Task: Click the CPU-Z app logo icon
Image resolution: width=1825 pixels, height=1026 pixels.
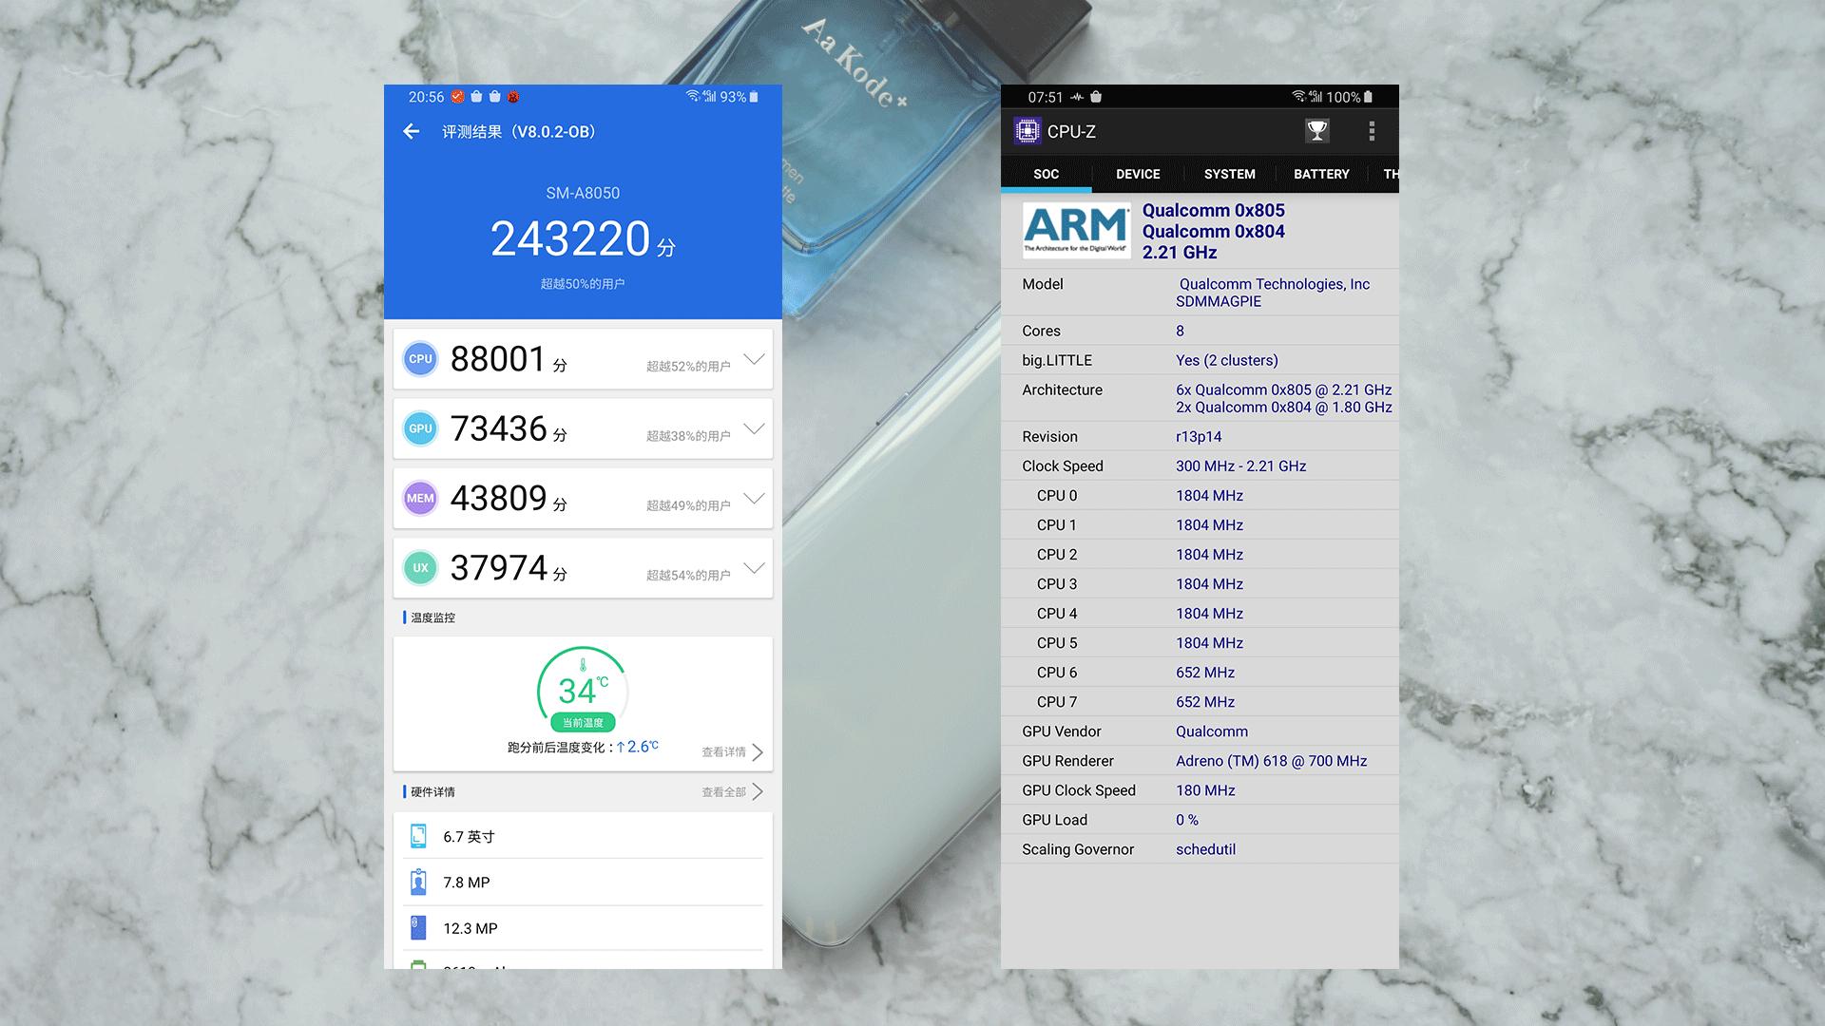Action: click(1028, 131)
